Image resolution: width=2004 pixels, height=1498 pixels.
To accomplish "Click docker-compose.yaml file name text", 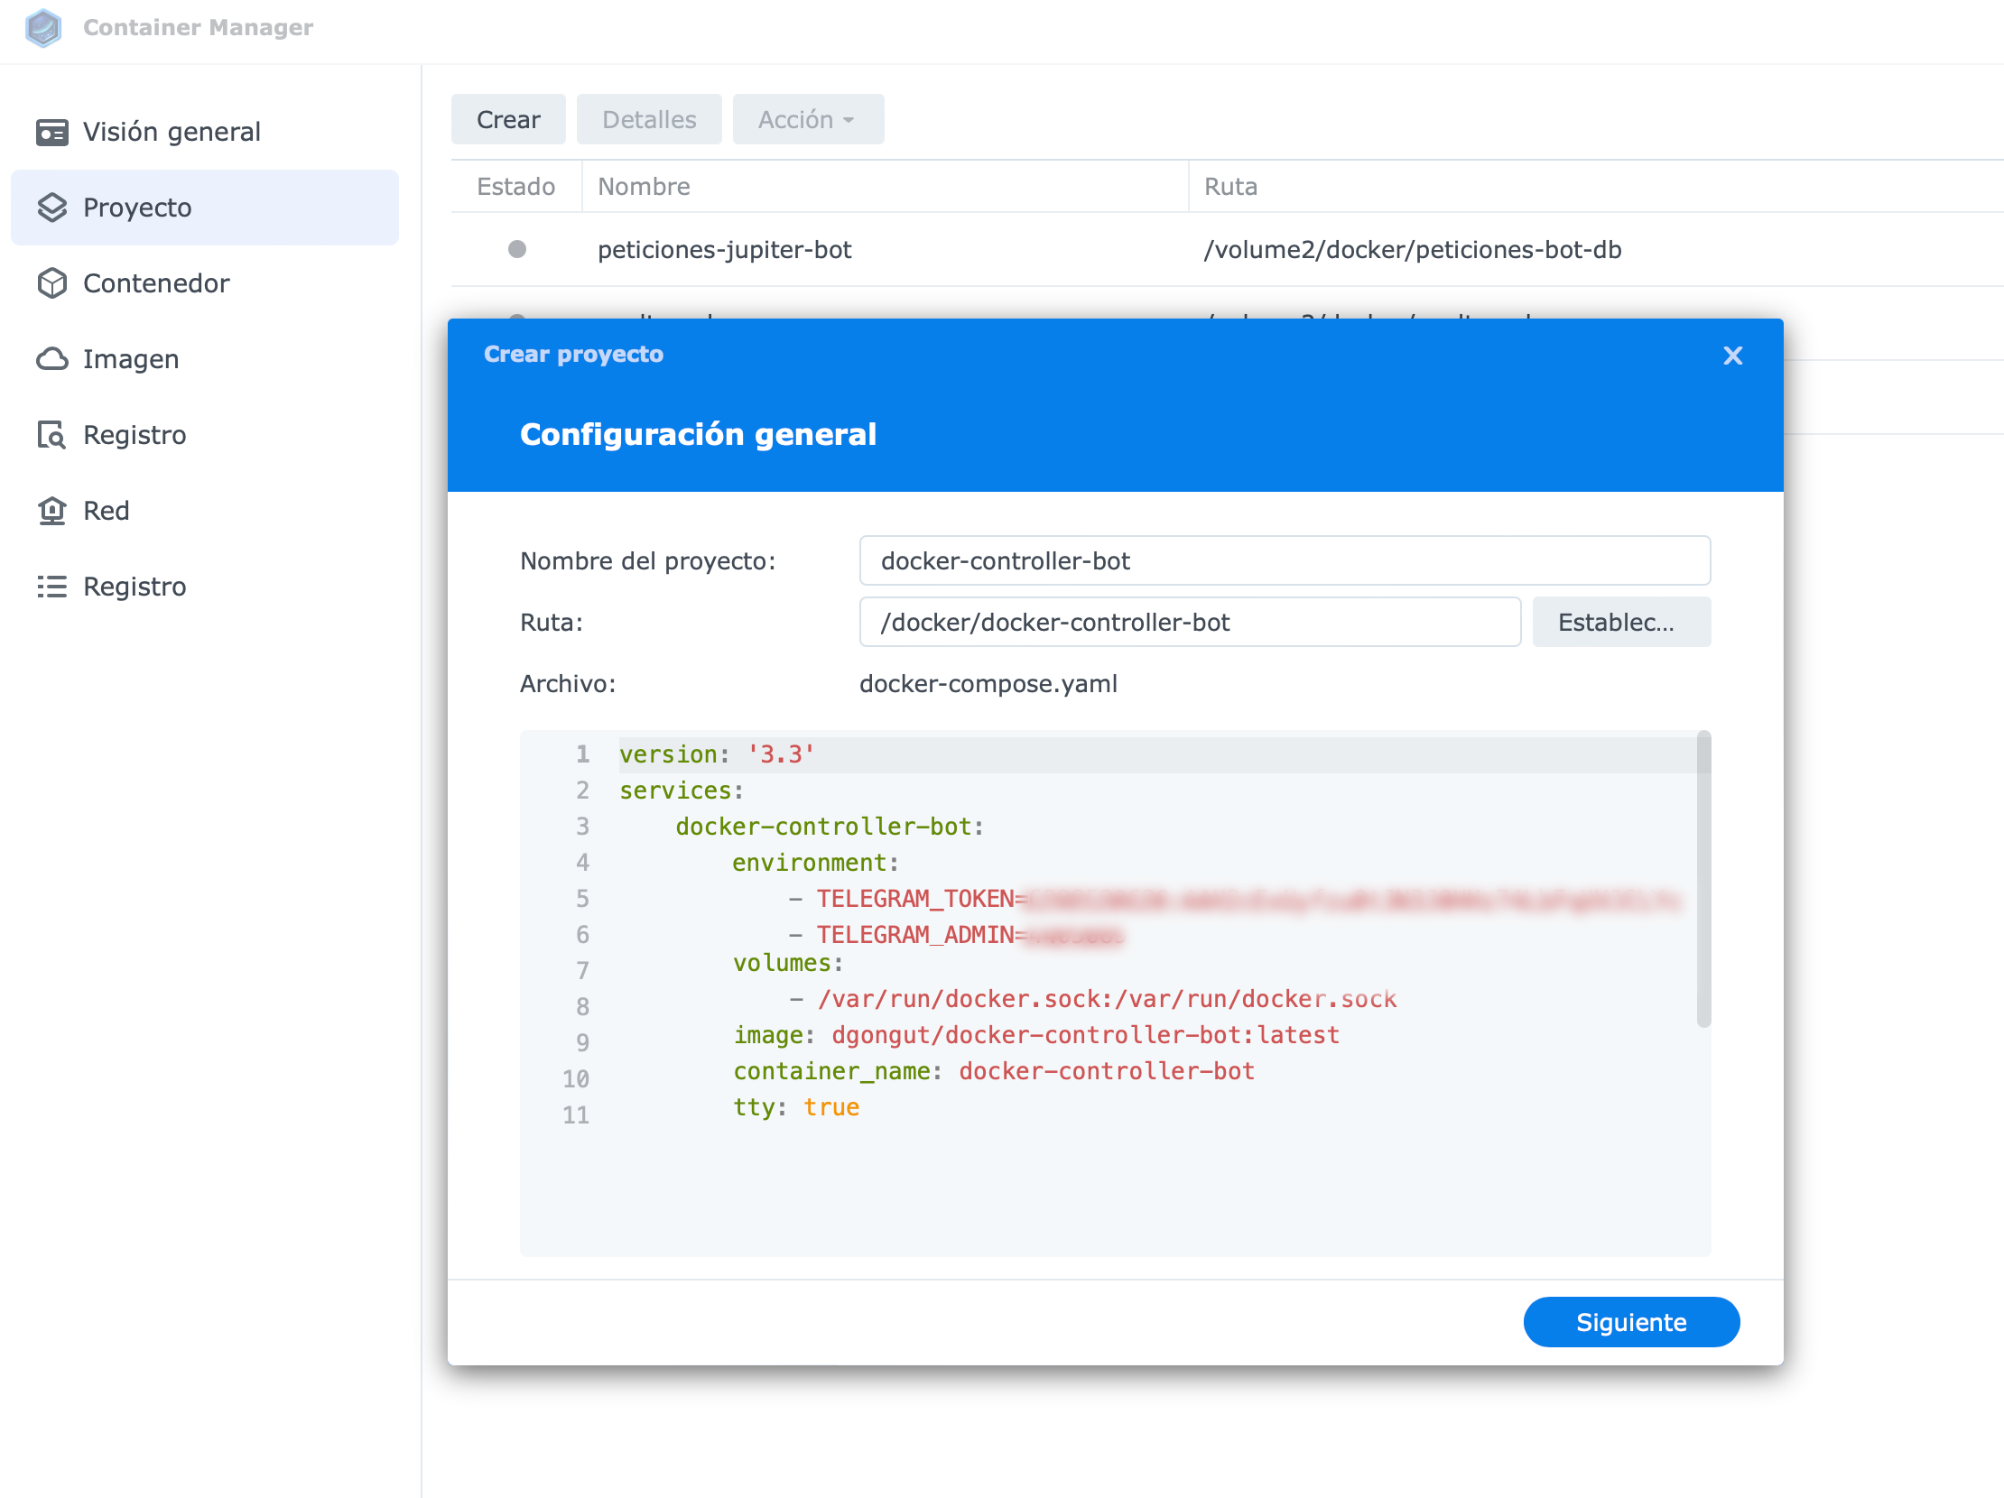I will point(988,684).
